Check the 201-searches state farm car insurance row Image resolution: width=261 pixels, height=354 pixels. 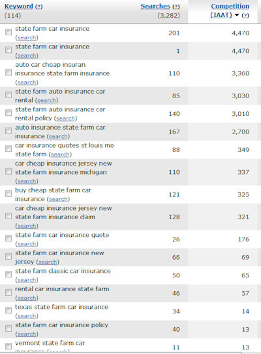tap(8, 32)
